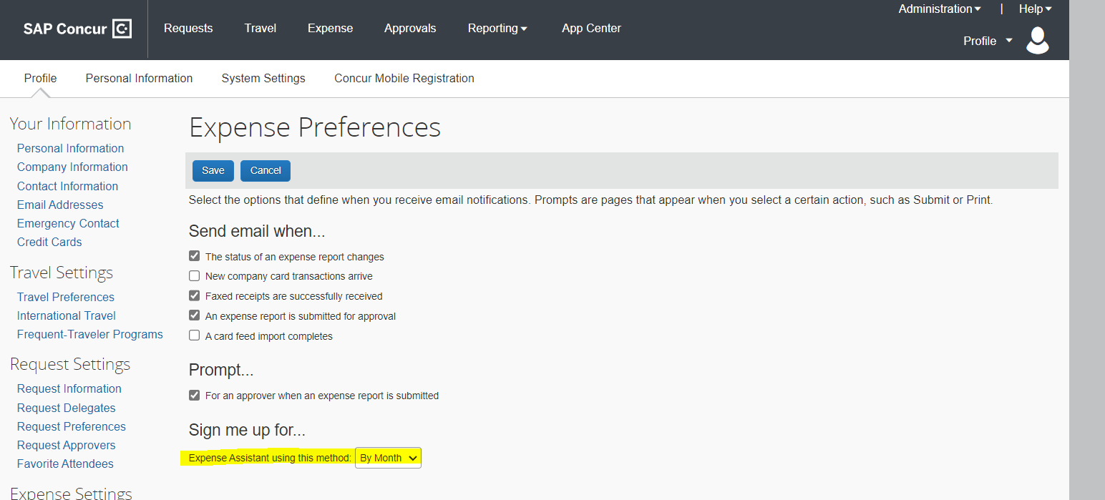The width and height of the screenshot is (1105, 500).
Task: Switch to the System Settings tab
Action: [x=263, y=79]
